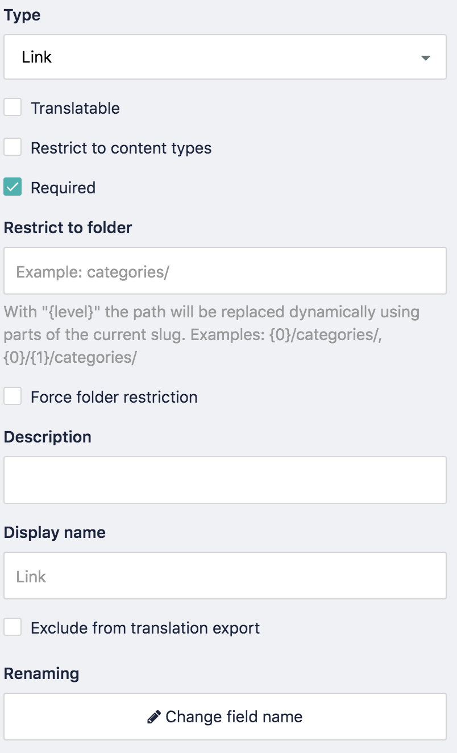Enable Force folder restriction

pyautogui.click(x=12, y=396)
